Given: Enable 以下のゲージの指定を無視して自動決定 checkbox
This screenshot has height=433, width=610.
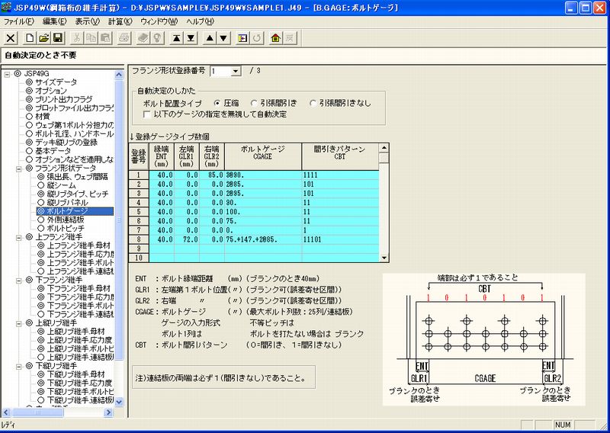Looking at the screenshot, I should [x=148, y=114].
